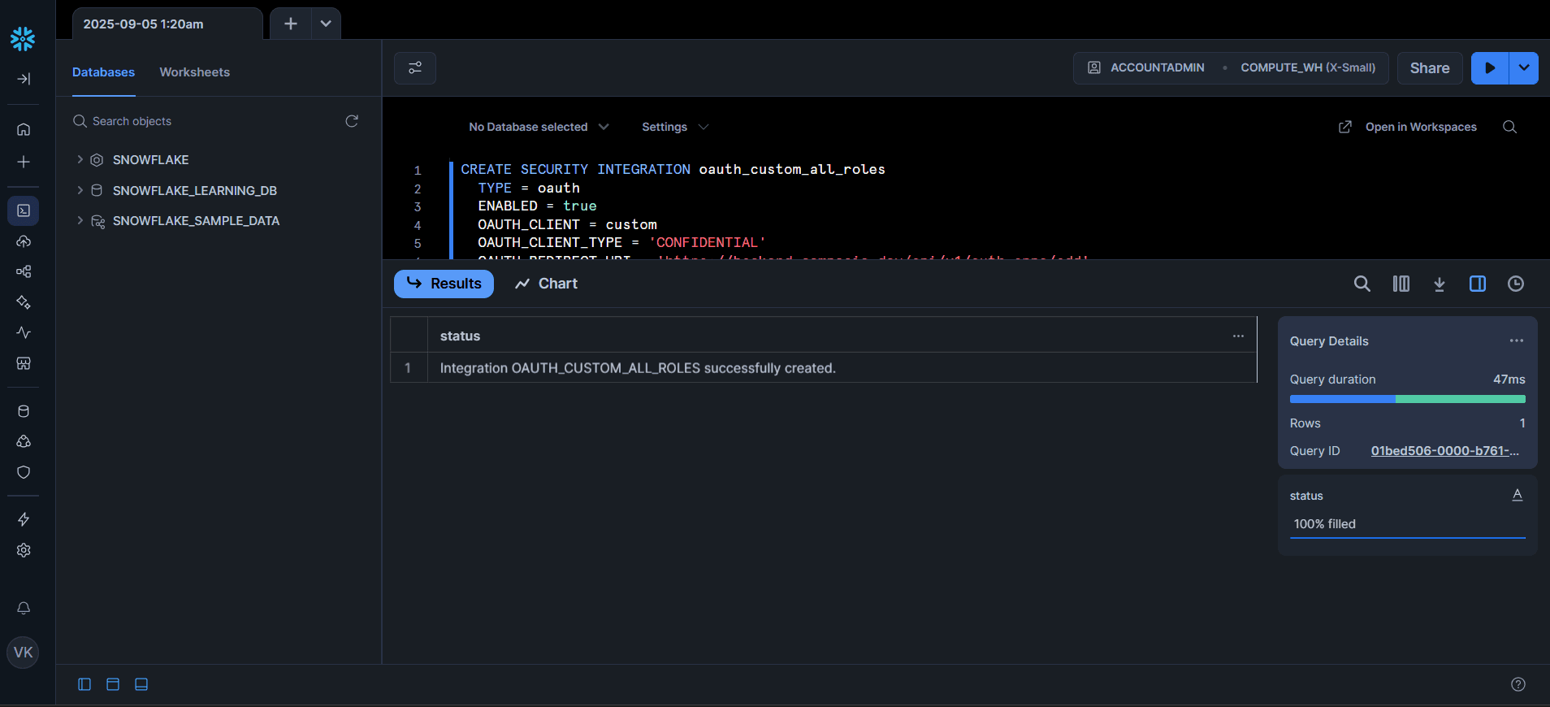Search the query results
1550x707 pixels.
(x=1362, y=284)
